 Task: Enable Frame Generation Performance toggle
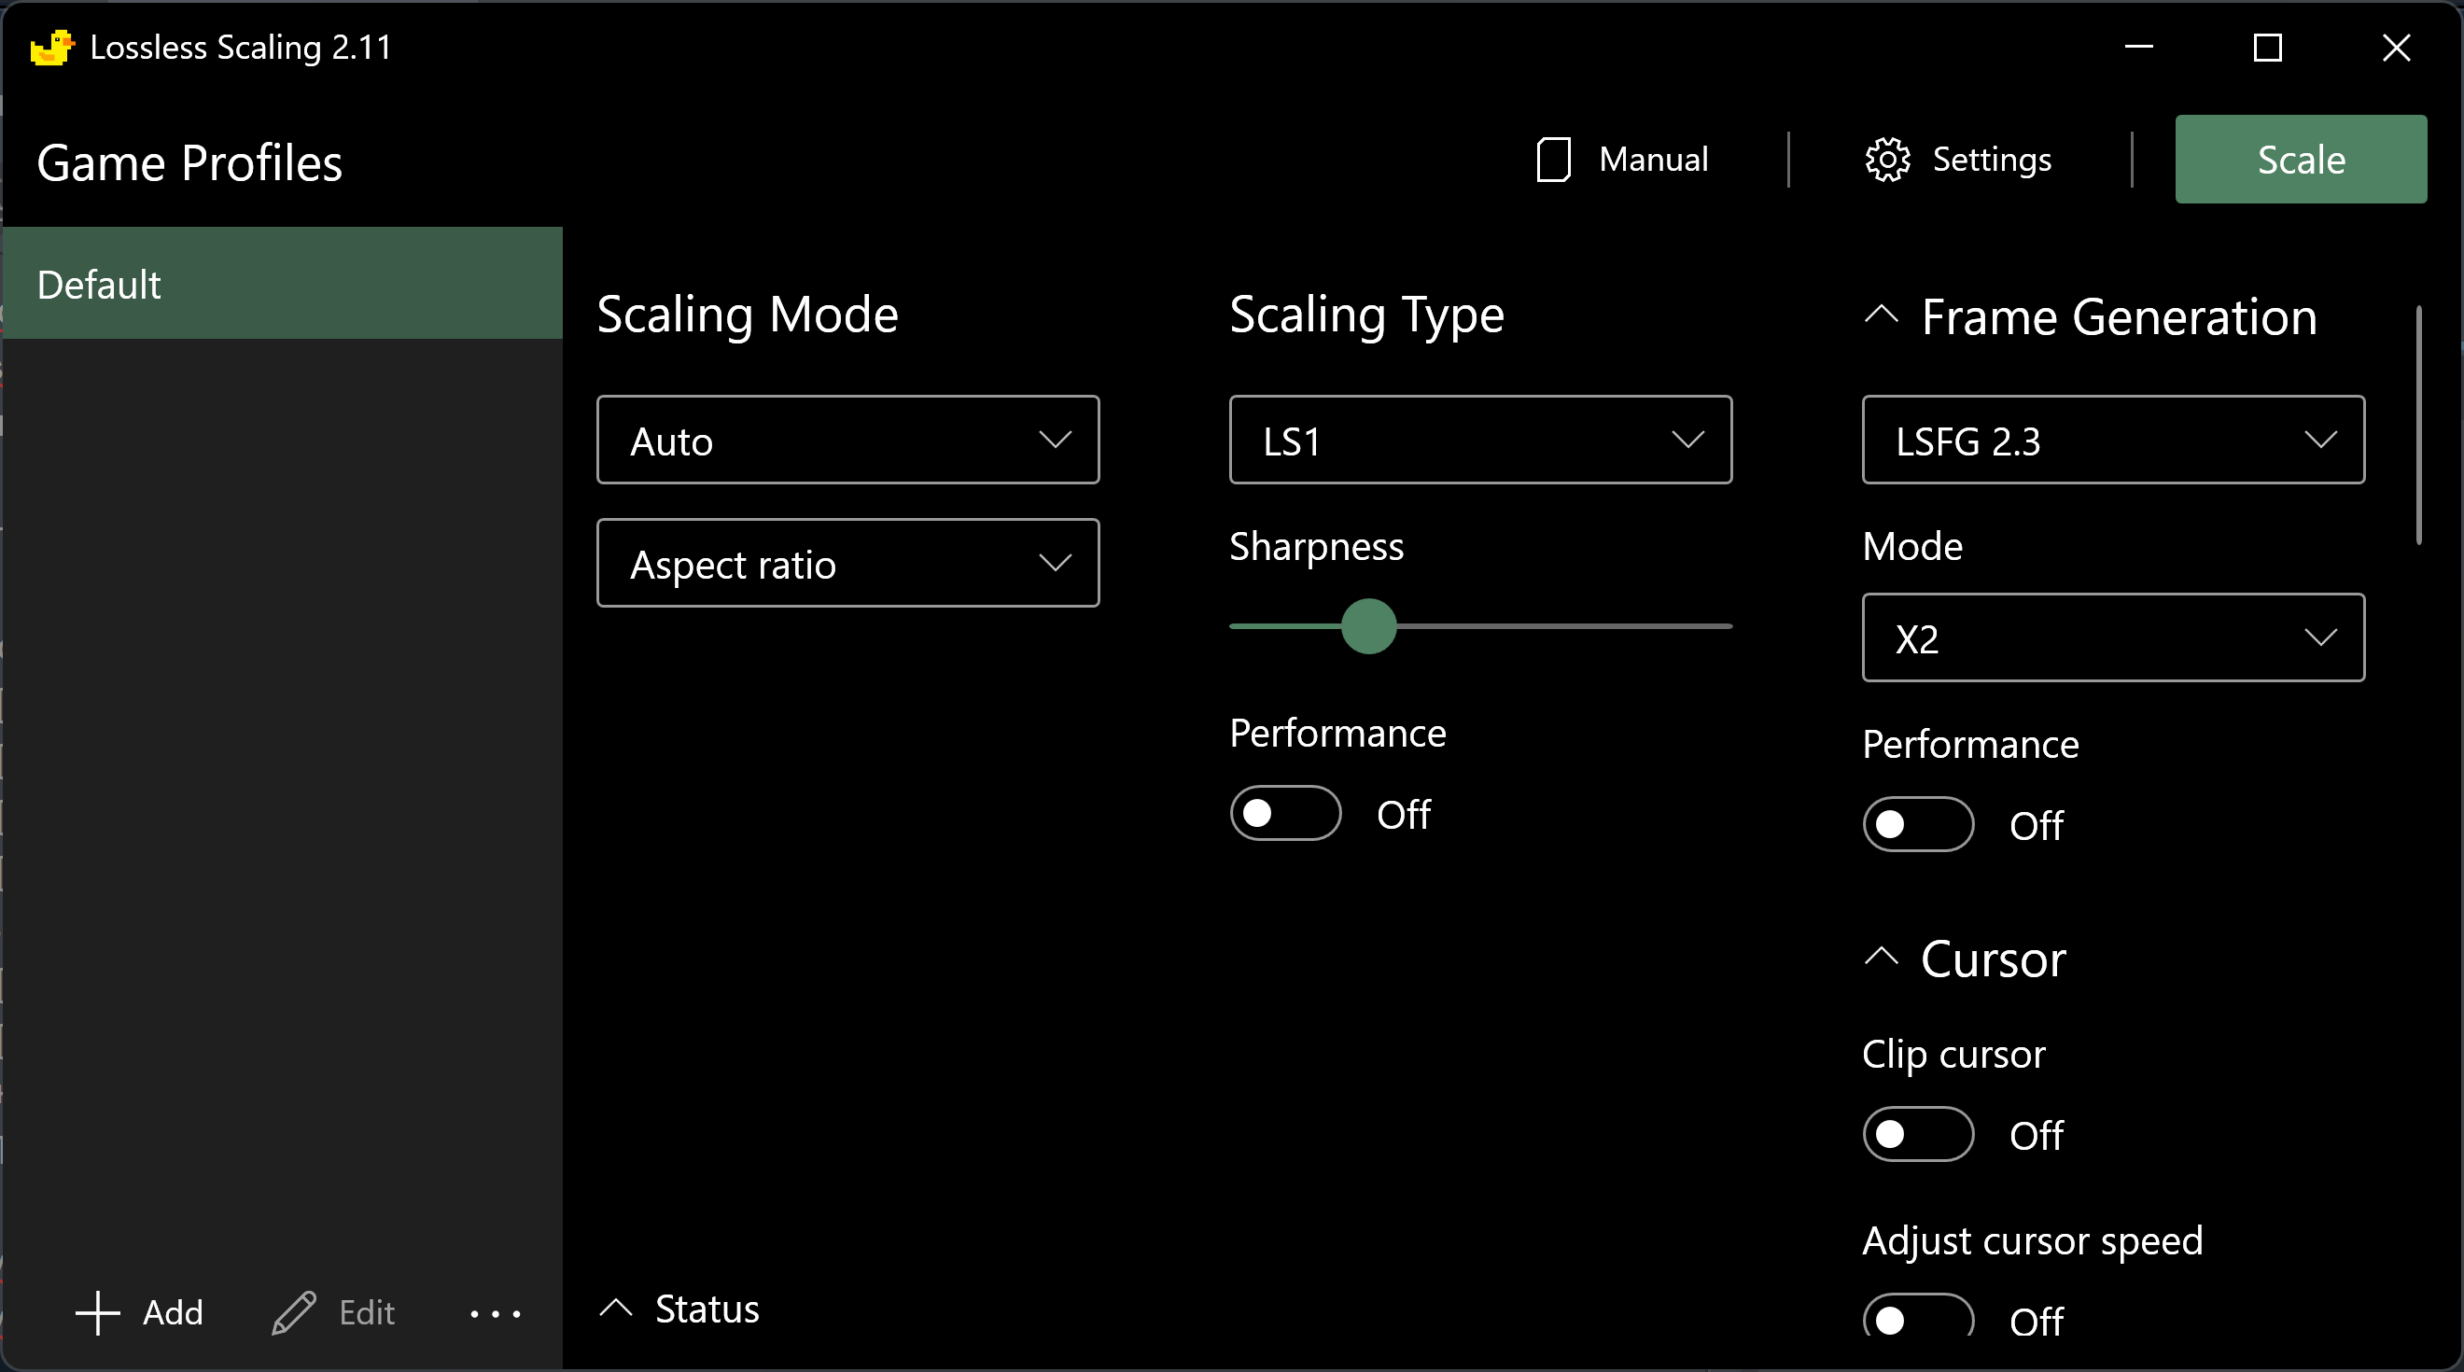click(x=1917, y=824)
